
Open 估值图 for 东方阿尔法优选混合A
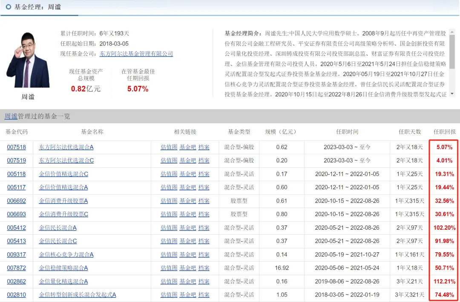pos(169,147)
